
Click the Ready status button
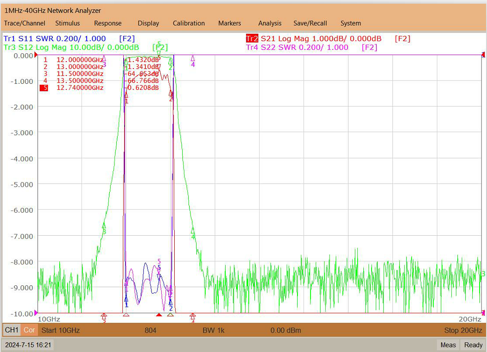473,345
